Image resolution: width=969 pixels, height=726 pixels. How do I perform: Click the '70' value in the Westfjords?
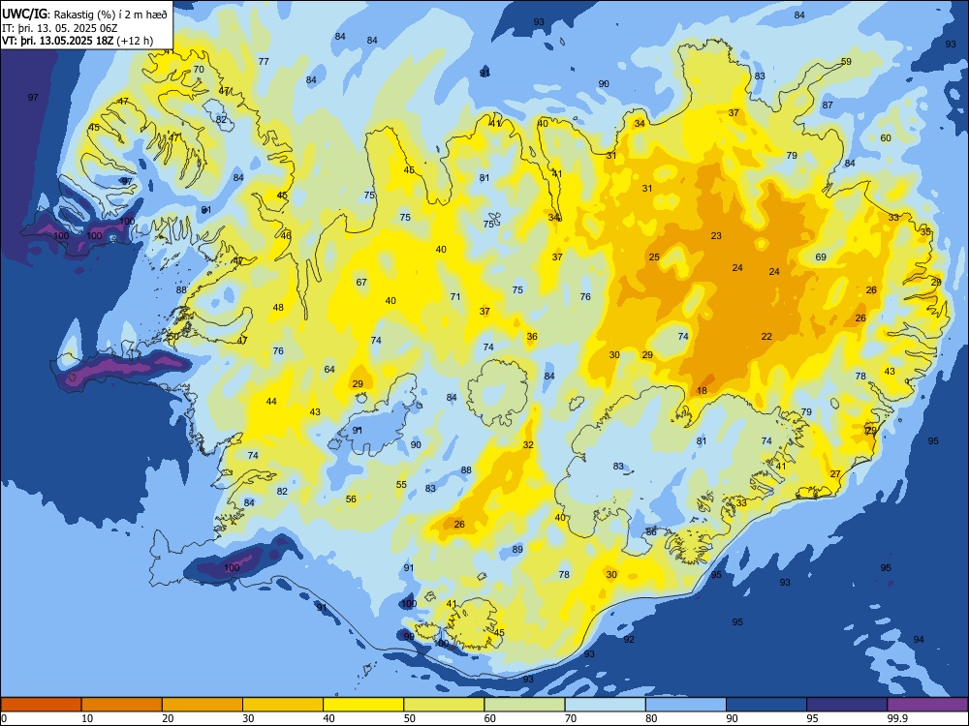(x=199, y=70)
